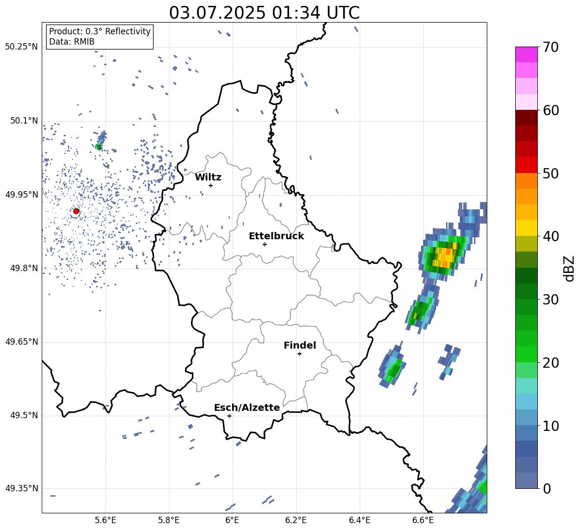Click the 'Wiltz' city label
The height and width of the screenshot is (530, 581).
(208, 177)
